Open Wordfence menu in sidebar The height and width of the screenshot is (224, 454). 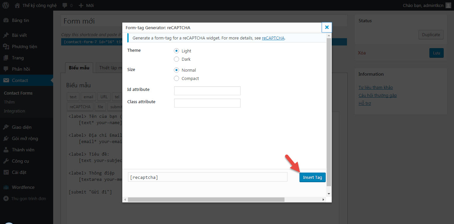23,187
